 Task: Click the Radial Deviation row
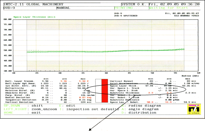click(48, 98)
